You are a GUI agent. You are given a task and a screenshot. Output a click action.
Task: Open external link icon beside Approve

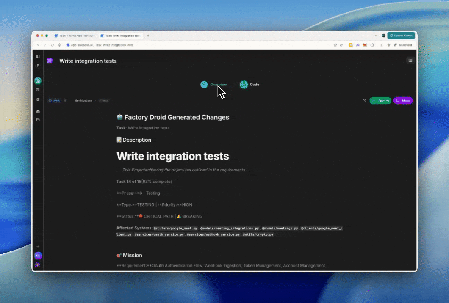[364, 101]
